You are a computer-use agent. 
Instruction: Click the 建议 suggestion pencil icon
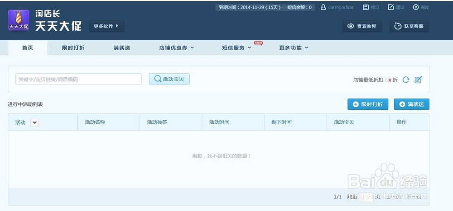pos(390,8)
